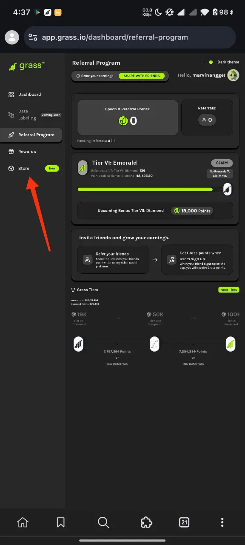Click the cube icon beside Store
245x545 pixels.
point(11,169)
